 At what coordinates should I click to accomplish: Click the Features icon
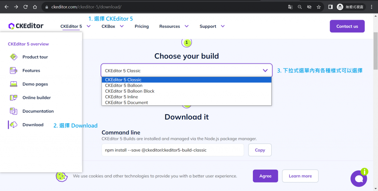pos(14,70)
